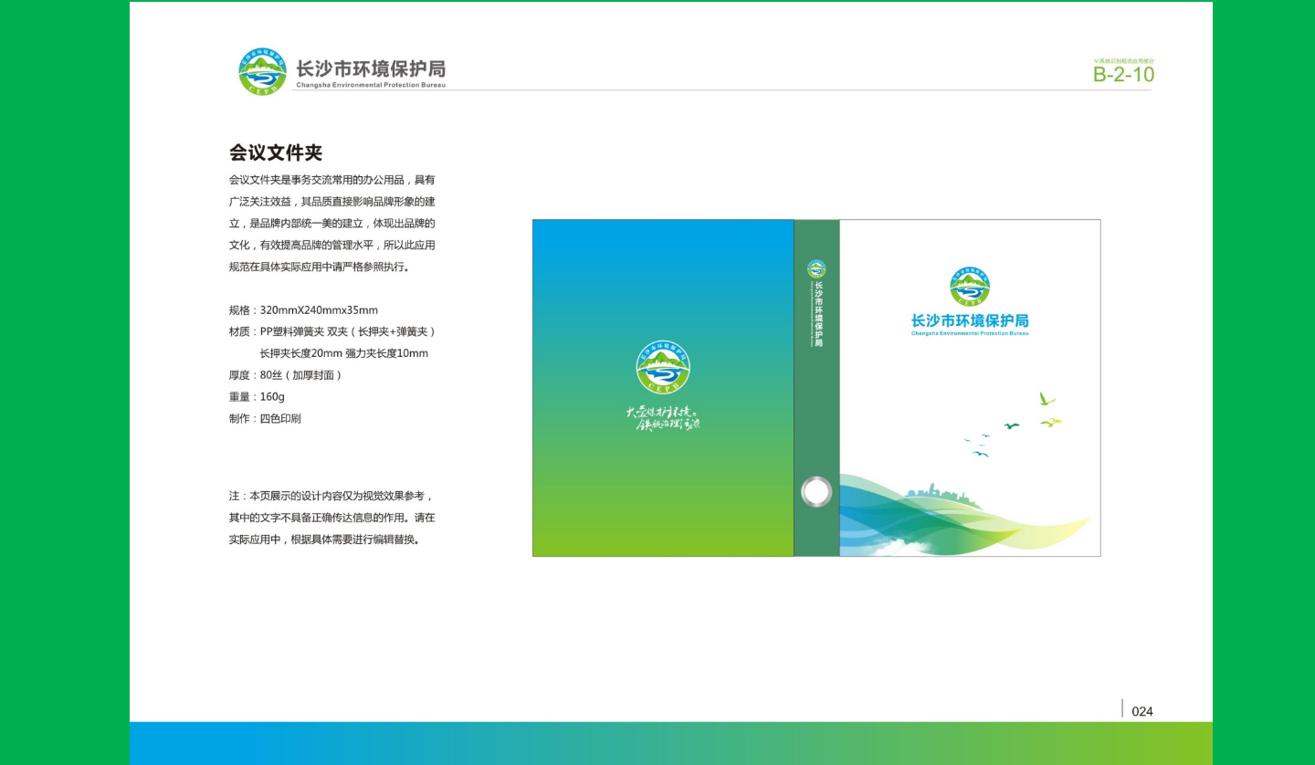Open the 制作 four-color printing entry
Image resolution: width=1315 pixels, height=765 pixels.
(x=265, y=418)
